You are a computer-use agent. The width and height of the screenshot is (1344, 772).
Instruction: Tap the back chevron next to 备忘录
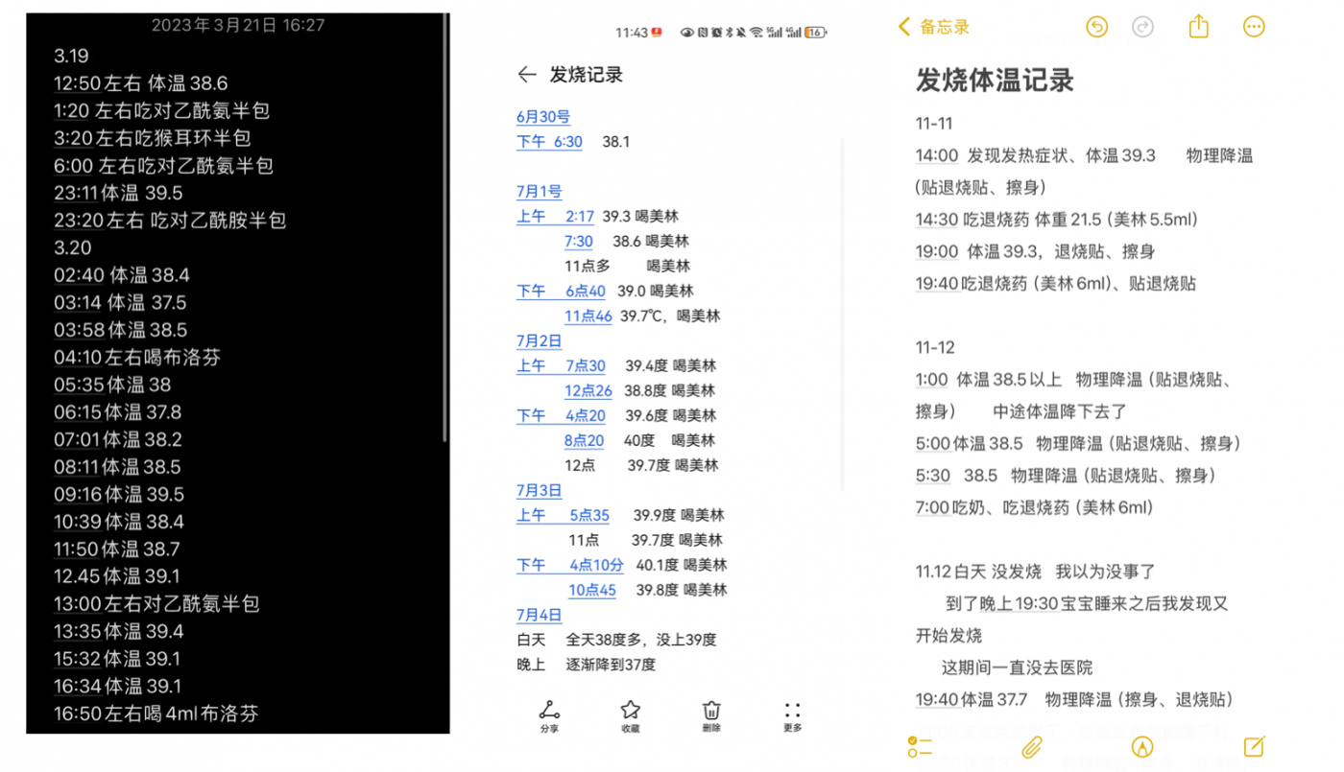coord(903,27)
